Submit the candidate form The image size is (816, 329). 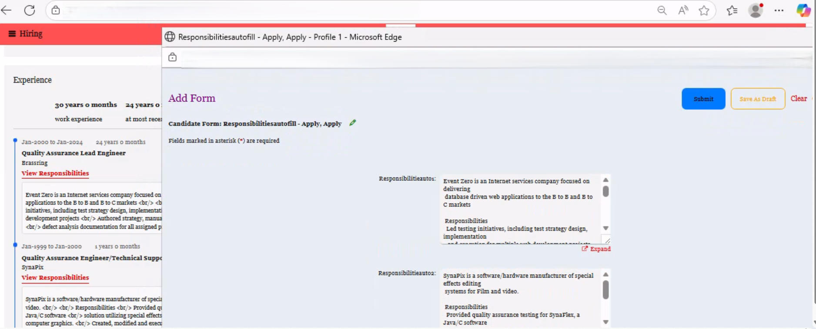703,99
